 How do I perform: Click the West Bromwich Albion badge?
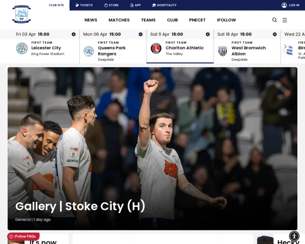click(223, 51)
